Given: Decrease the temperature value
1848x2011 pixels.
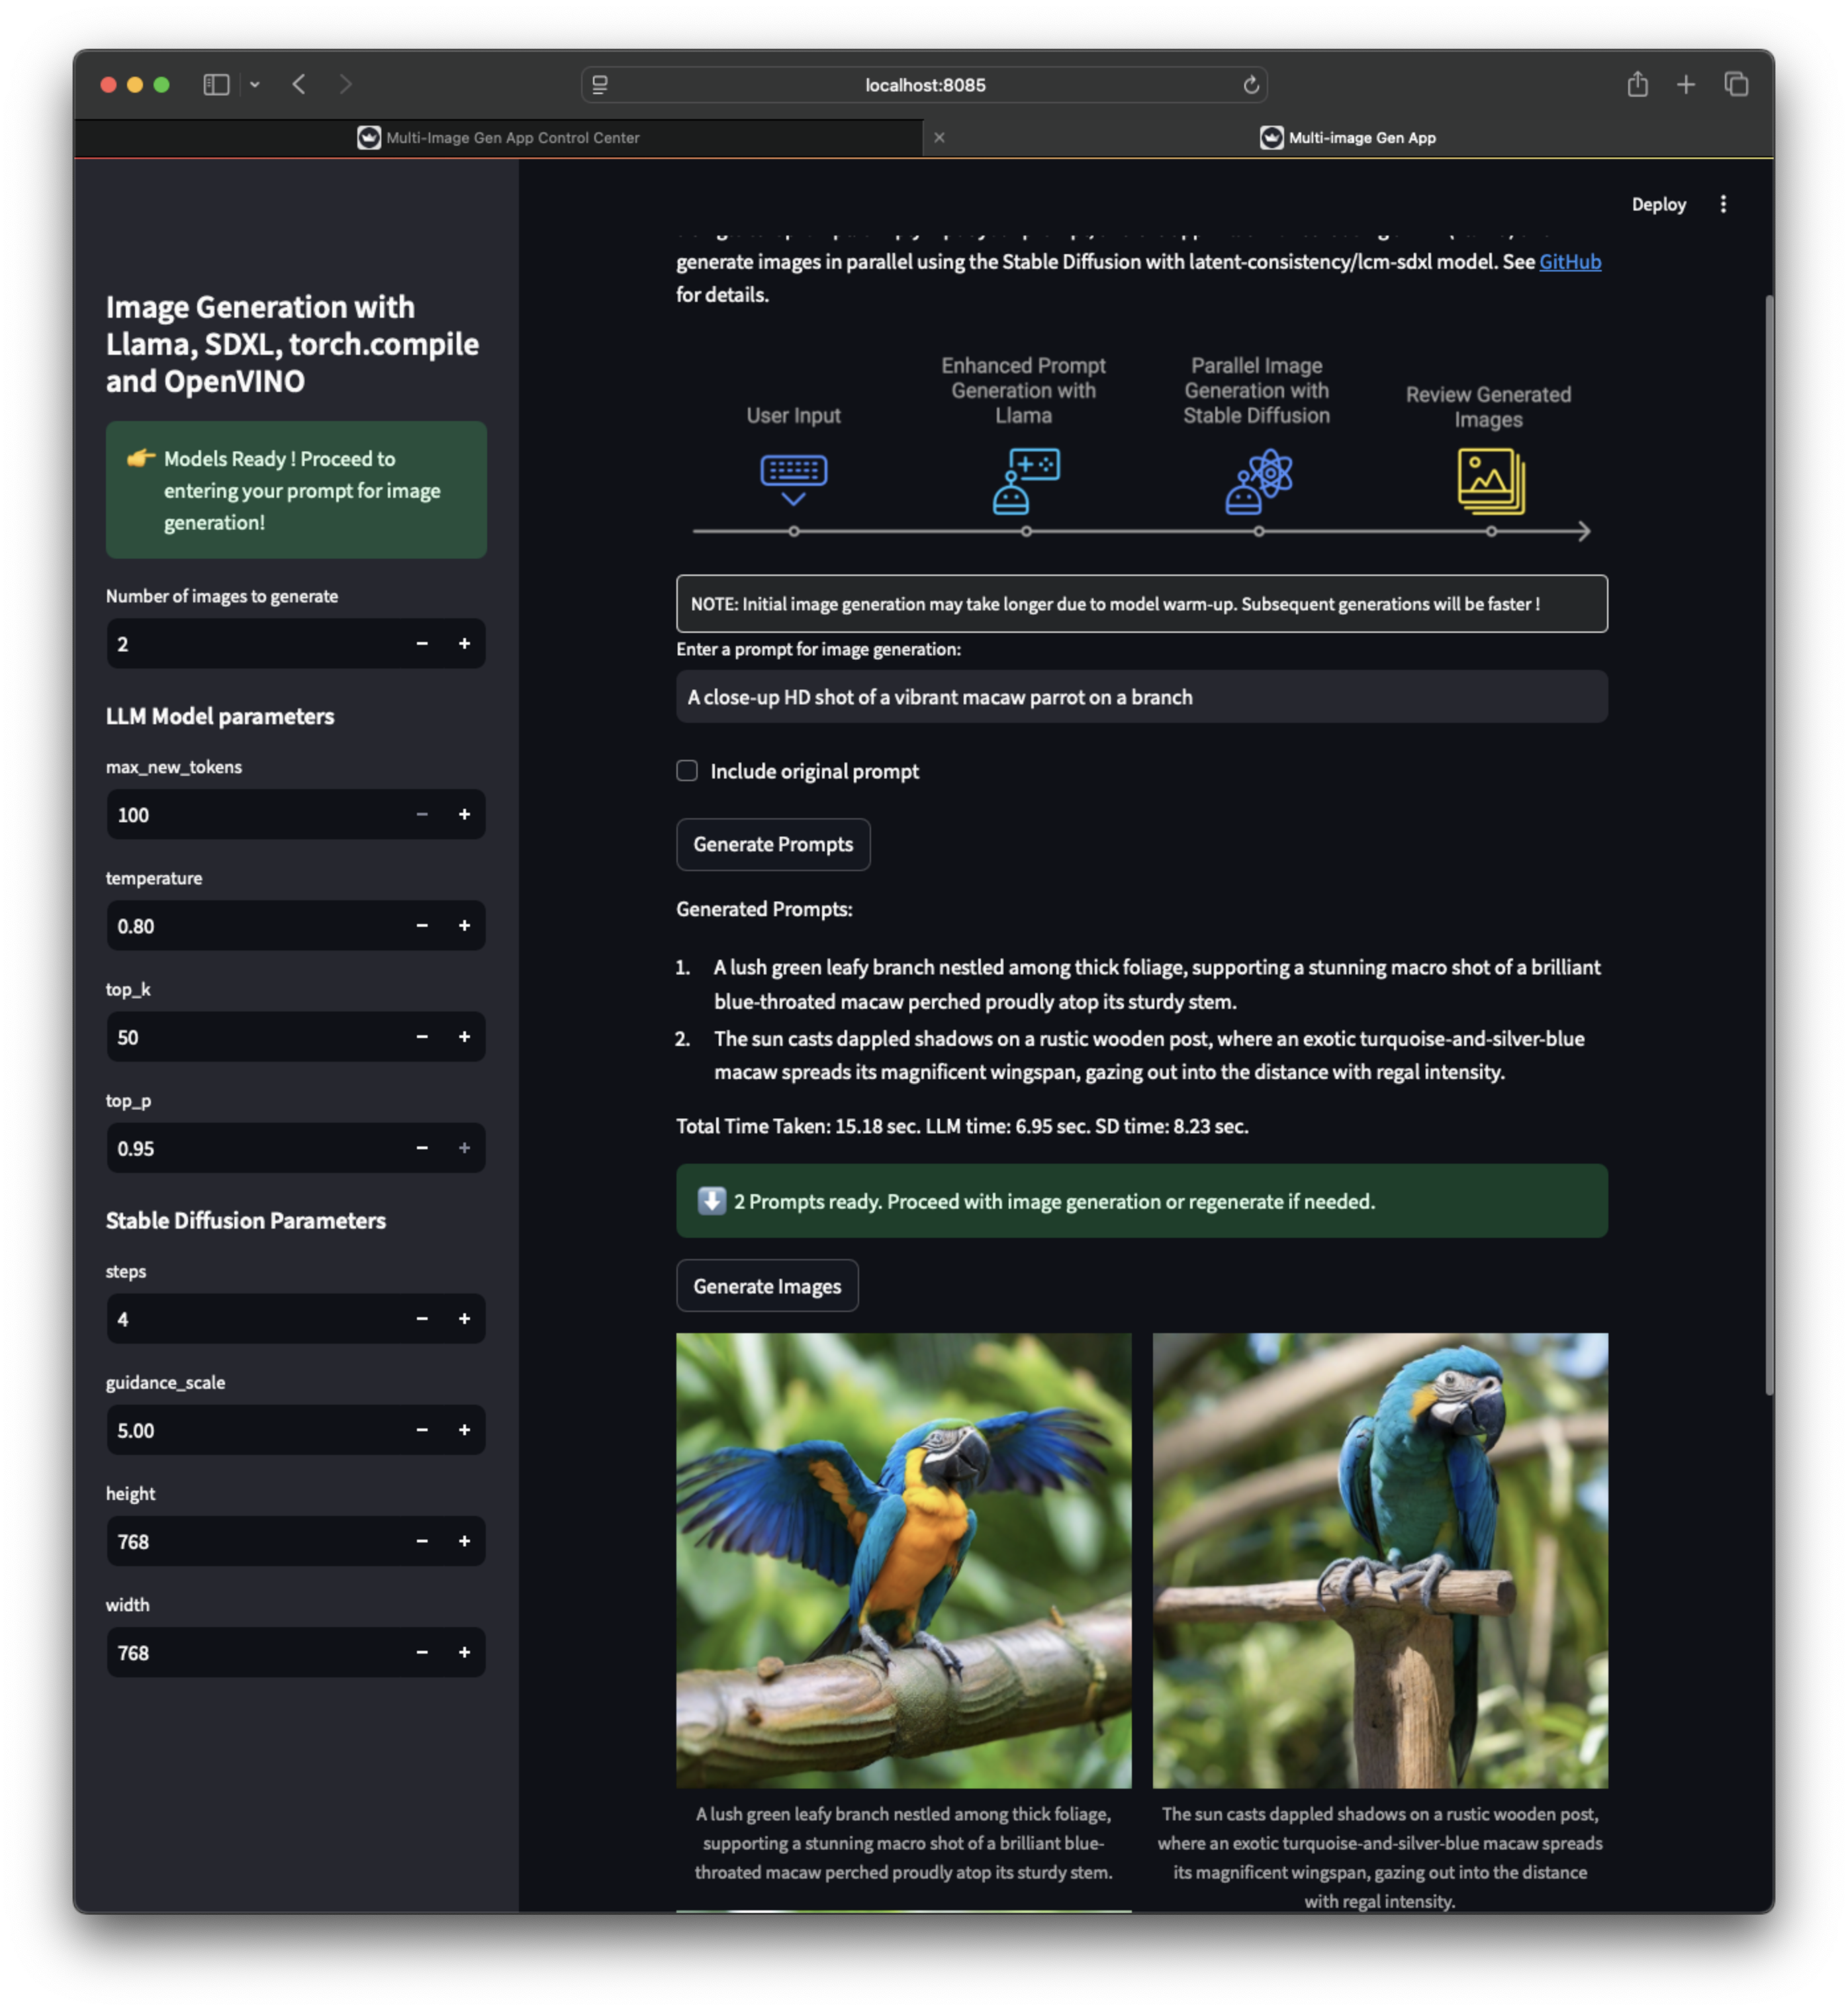Looking at the screenshot, I should pos(422,926).
